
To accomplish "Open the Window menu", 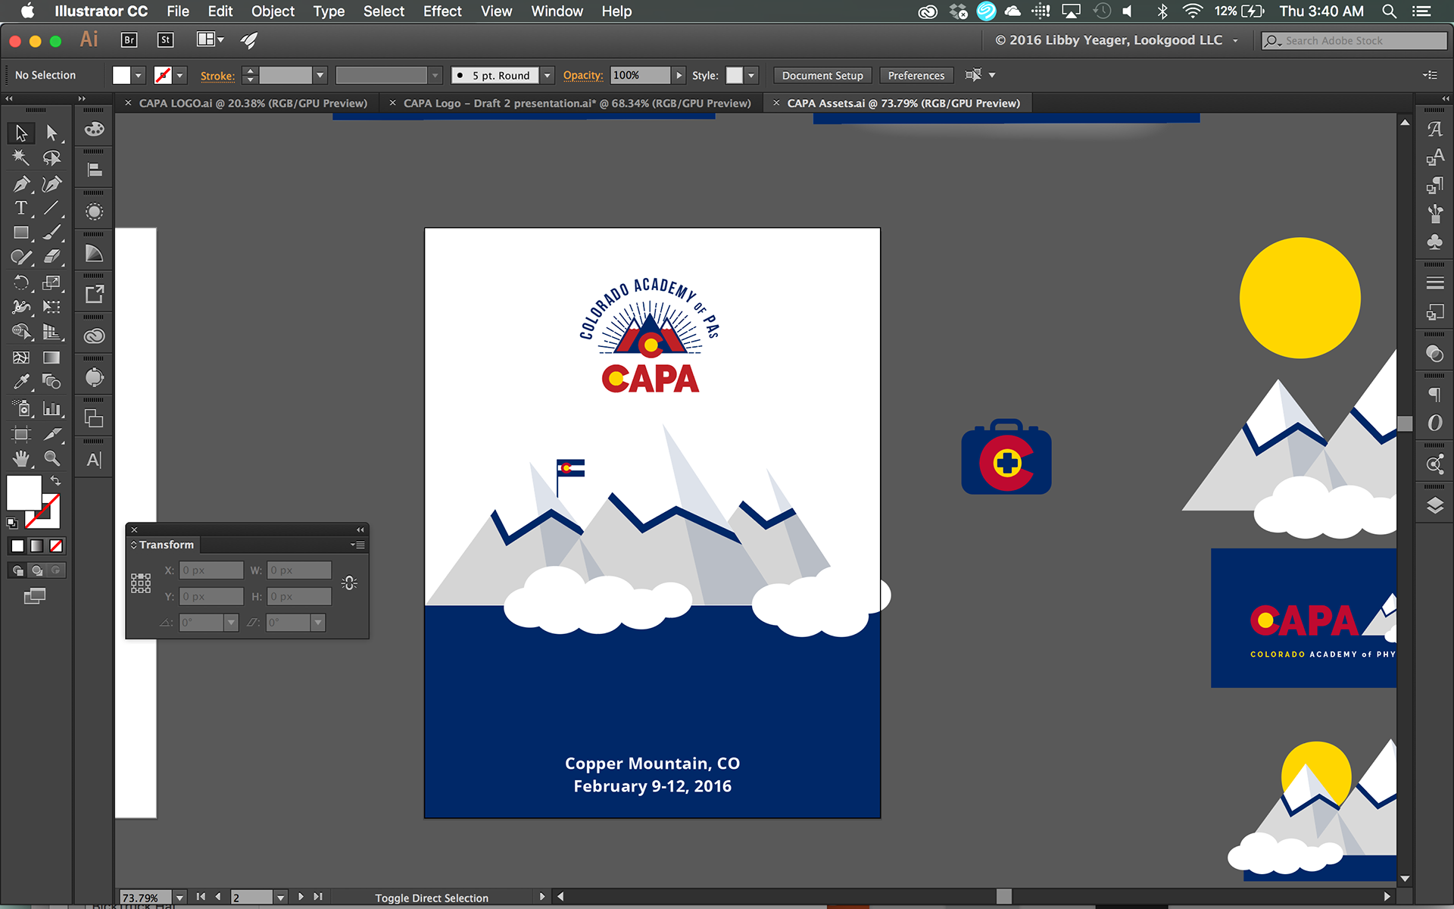I will point(557,11).
